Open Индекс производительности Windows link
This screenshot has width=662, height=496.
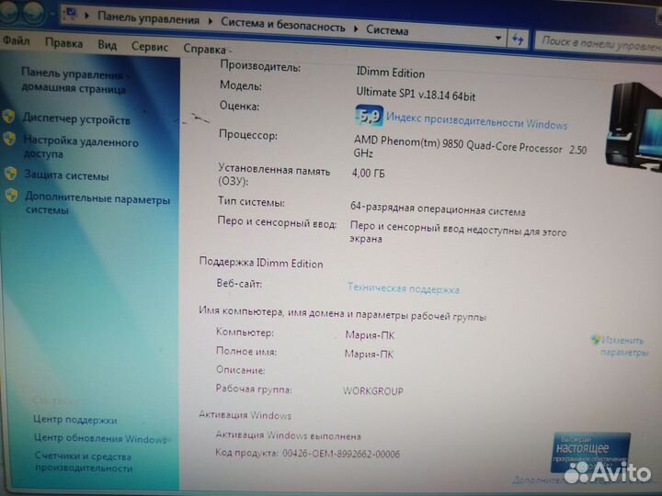pos(476,122)
